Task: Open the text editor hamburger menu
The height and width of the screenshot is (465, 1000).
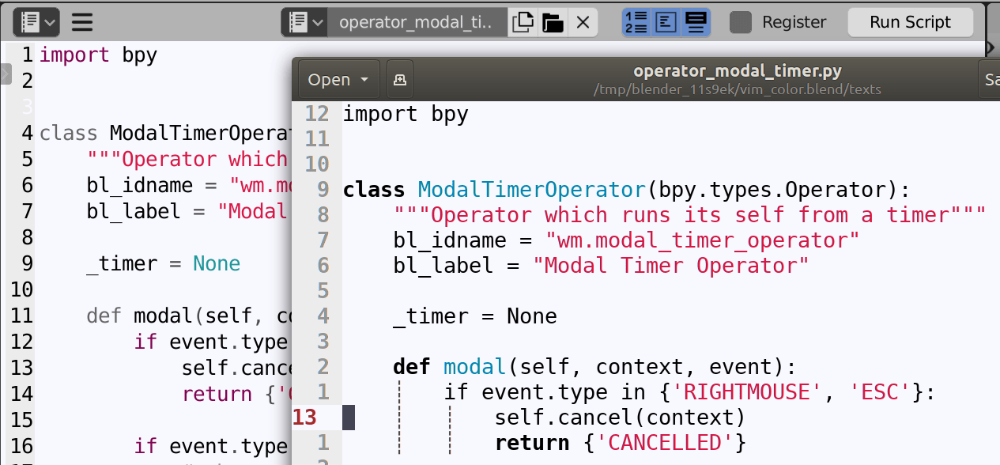Action: pyautogui.click(x=82, y=21)
